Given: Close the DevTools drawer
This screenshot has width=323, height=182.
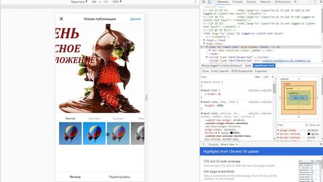Looking at the screenshot, I should (321, 144).
